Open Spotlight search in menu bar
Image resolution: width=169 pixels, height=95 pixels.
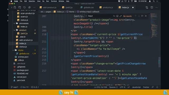click(154, 1)
